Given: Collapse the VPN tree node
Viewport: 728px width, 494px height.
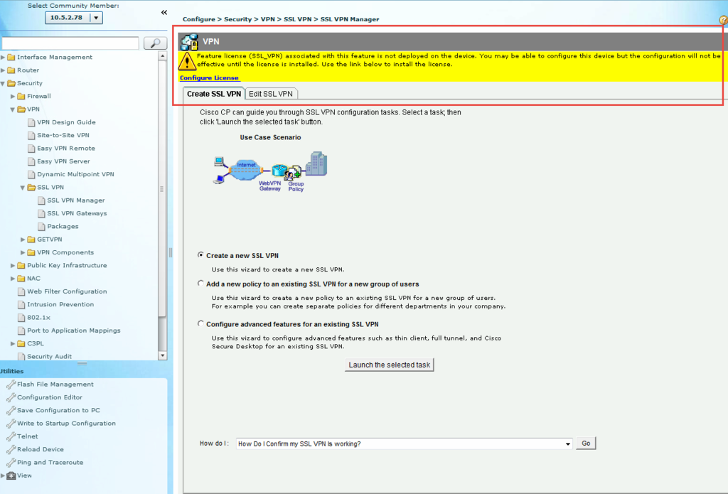Looking at the screenshot, I should (13, 109).
